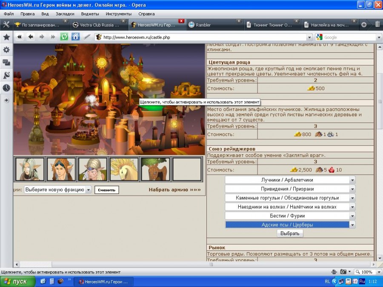
Task: Switch to the Наклейка на луч… tab
Action: pos(330,25)
